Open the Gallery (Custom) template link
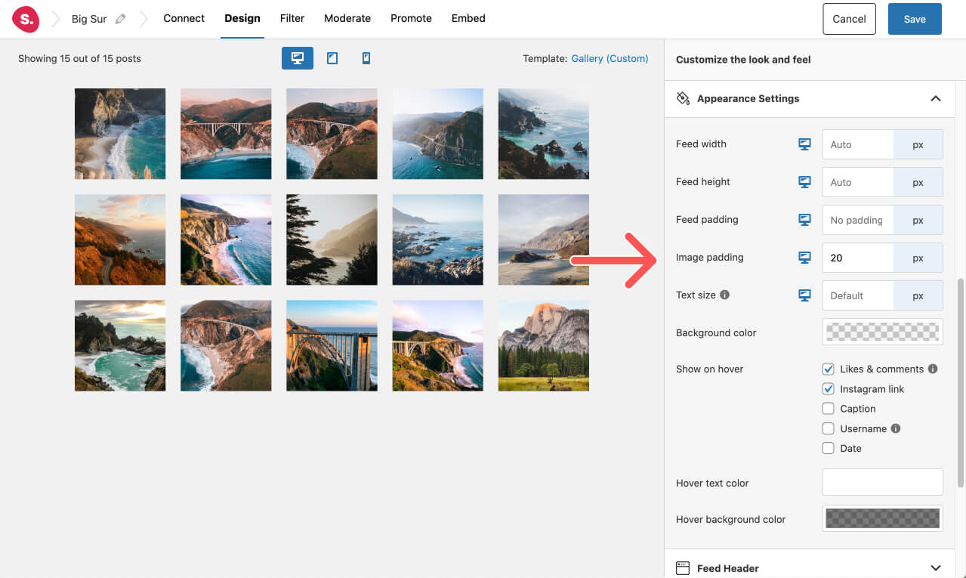 pos(610,58)
